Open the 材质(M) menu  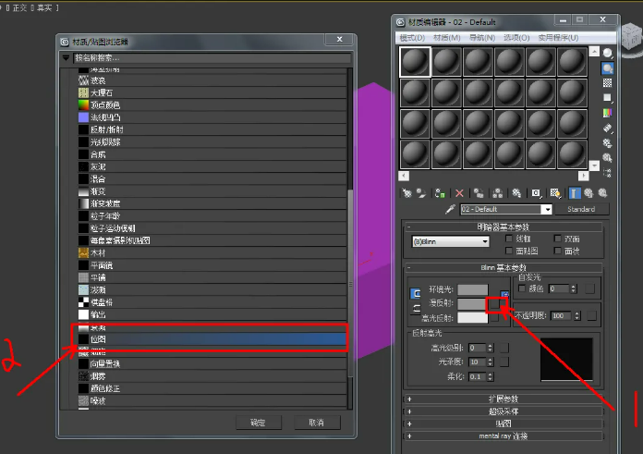(x=446, y=38)
